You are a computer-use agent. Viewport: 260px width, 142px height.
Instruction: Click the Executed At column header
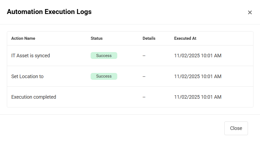185,38
